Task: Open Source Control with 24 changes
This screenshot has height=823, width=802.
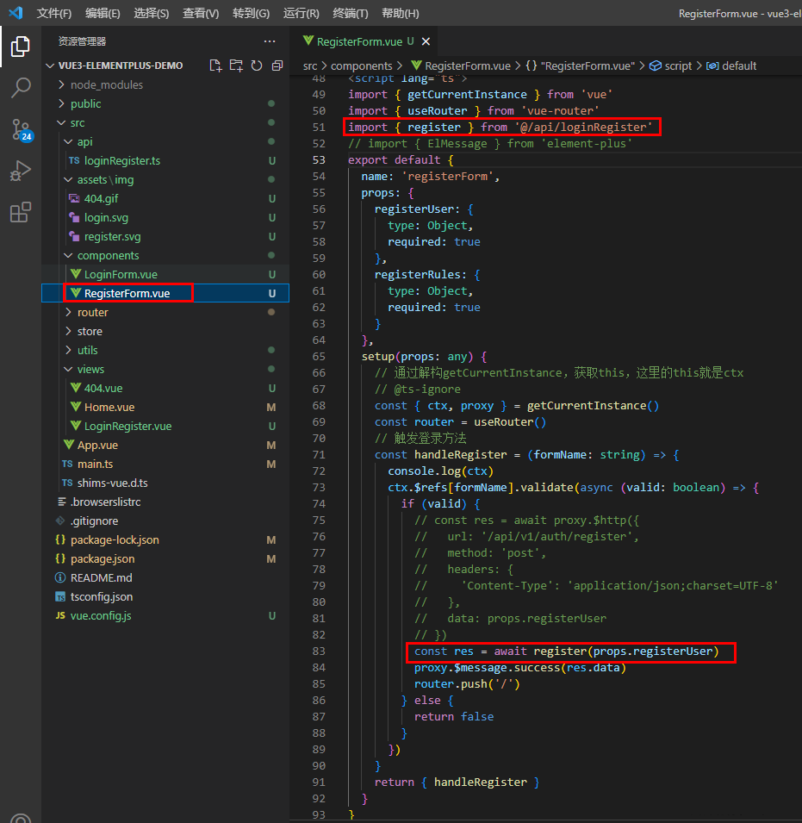Action: (x=21, y=129)
